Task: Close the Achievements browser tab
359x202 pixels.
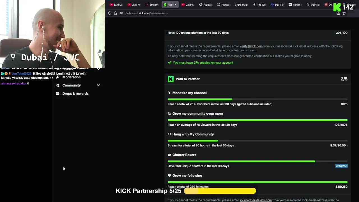Action: click(x=176, y=4)
